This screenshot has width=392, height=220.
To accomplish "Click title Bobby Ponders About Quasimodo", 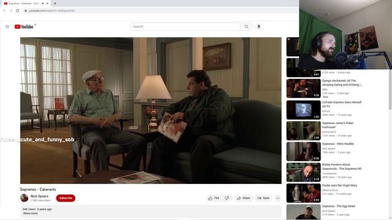I will (x=342, y=167).
